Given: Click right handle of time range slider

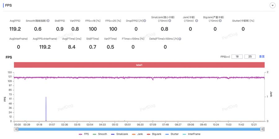Looking at the screenshot, I should [262, 129].
